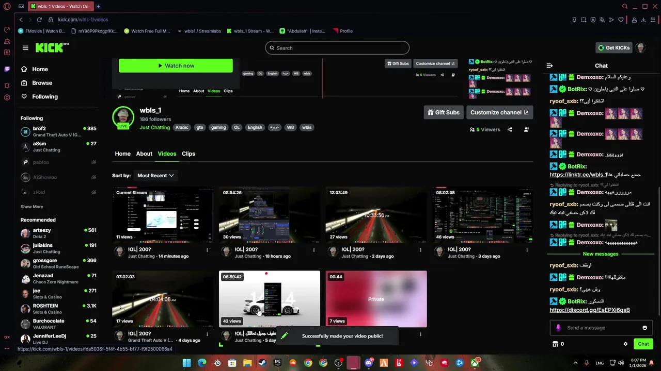Open the Current Stream video thumbnail
This screenshot has height=371, width=661.
(163, 215)
